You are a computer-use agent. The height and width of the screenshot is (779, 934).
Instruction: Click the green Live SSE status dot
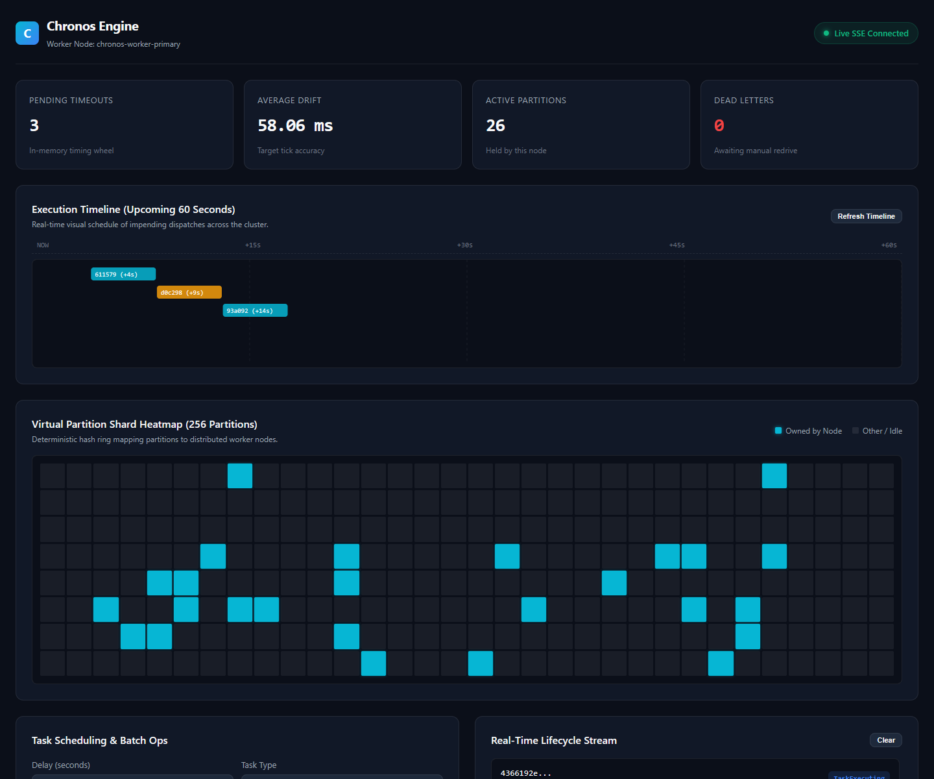[x=826, y=34]
